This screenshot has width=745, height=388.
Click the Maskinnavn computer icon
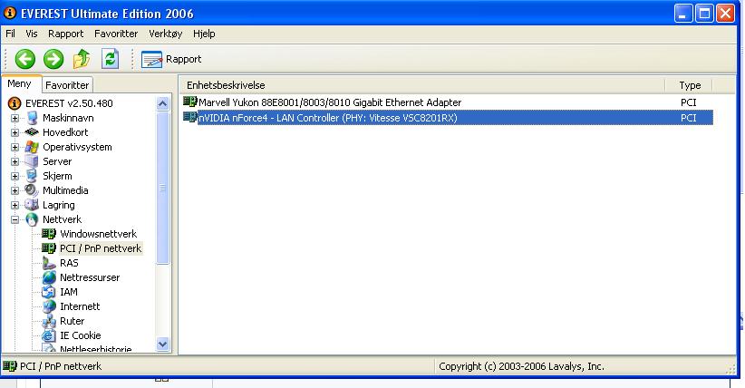[x=32, y=118]
